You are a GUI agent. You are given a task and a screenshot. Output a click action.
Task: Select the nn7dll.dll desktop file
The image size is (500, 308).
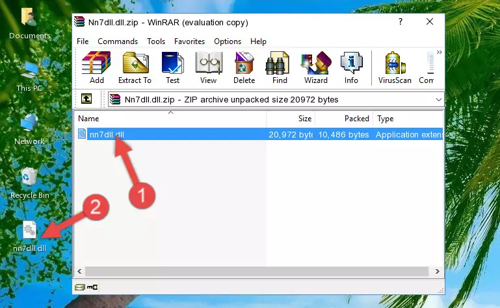coord(30,237)
